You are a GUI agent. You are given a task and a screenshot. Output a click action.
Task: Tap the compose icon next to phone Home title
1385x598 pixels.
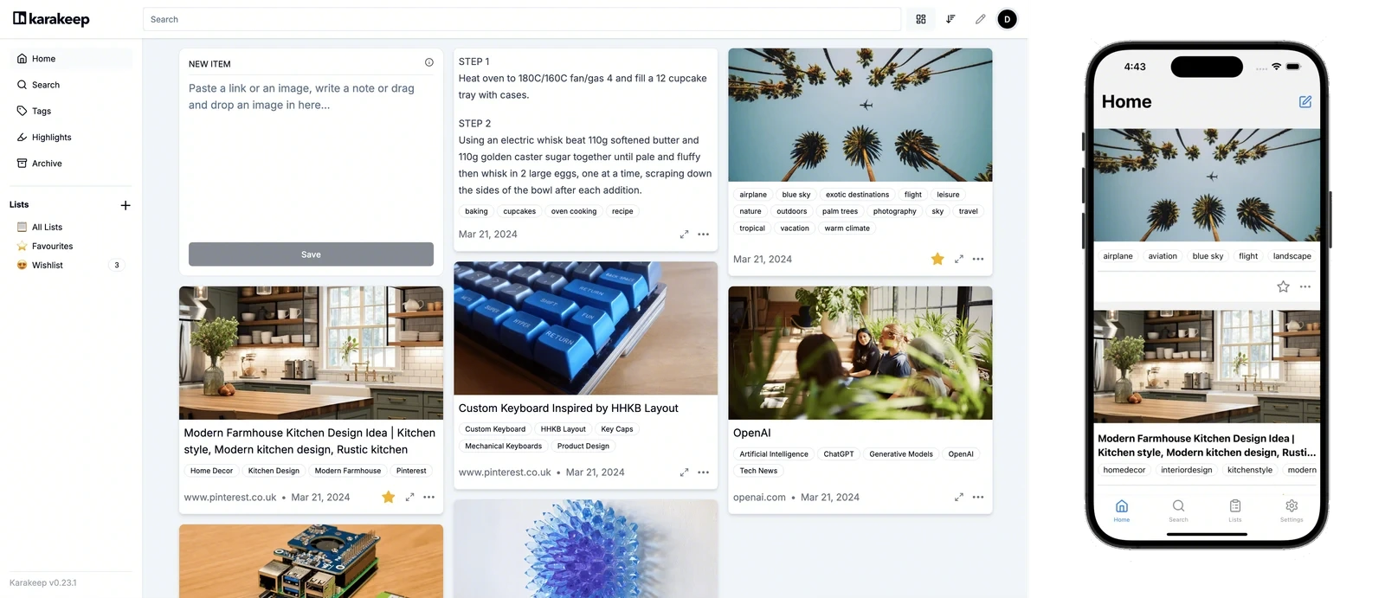(1305, 102)
